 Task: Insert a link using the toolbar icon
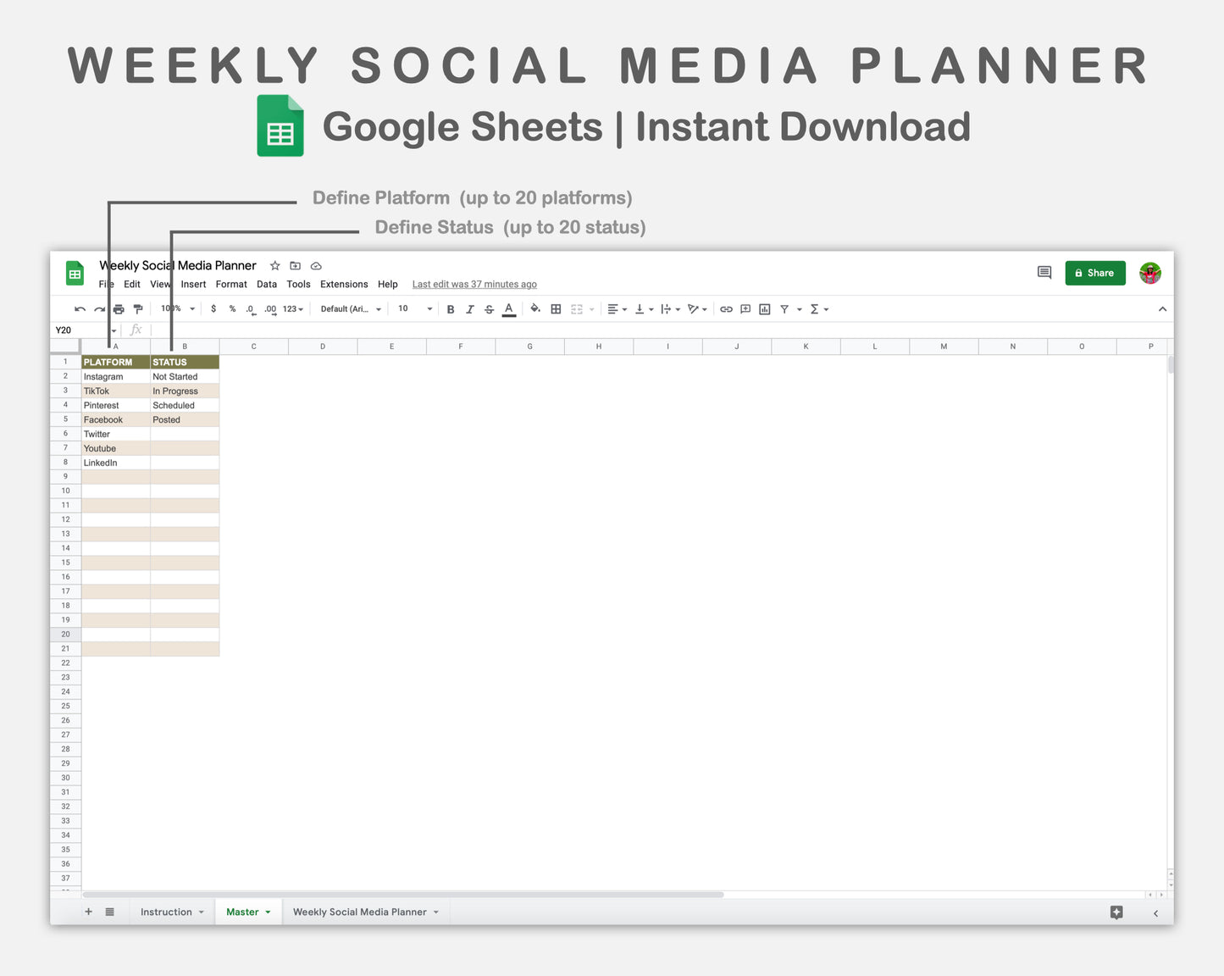[x=725, y=308]
